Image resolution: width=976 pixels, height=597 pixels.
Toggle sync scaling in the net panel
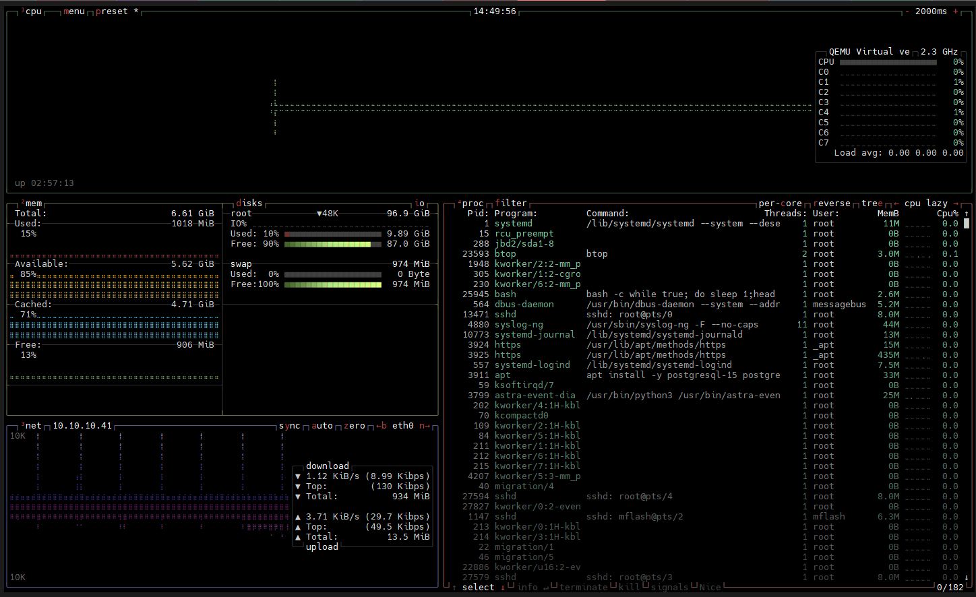pyautogui.click(x=290, y=426)
